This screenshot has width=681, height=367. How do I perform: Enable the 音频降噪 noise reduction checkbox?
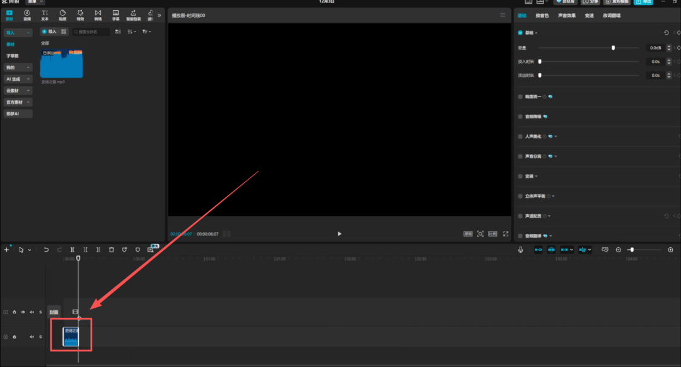point(520,117)
